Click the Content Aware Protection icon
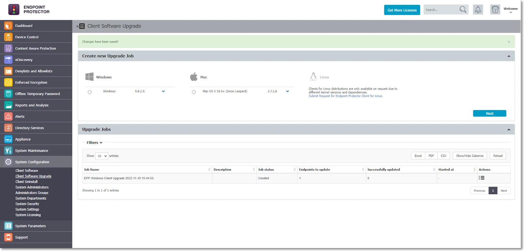The image size is (524, 251). pos(8,48)
